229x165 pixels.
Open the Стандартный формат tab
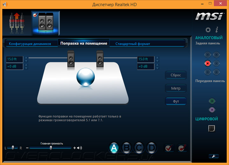point(133,44)
